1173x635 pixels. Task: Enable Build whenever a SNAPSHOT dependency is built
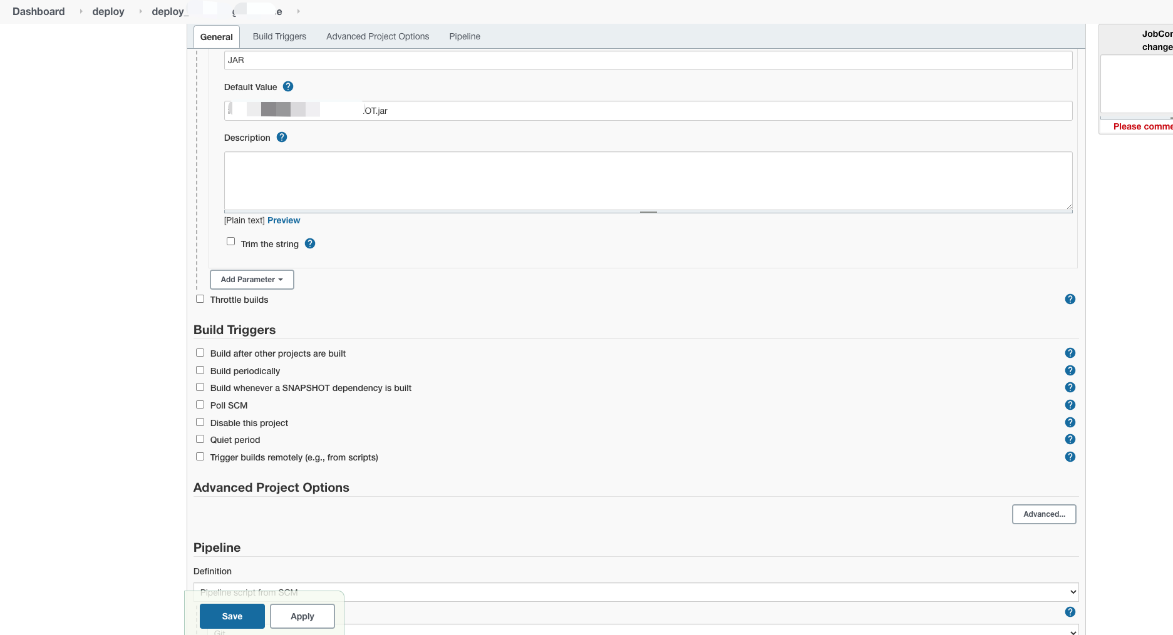point(200,387)
